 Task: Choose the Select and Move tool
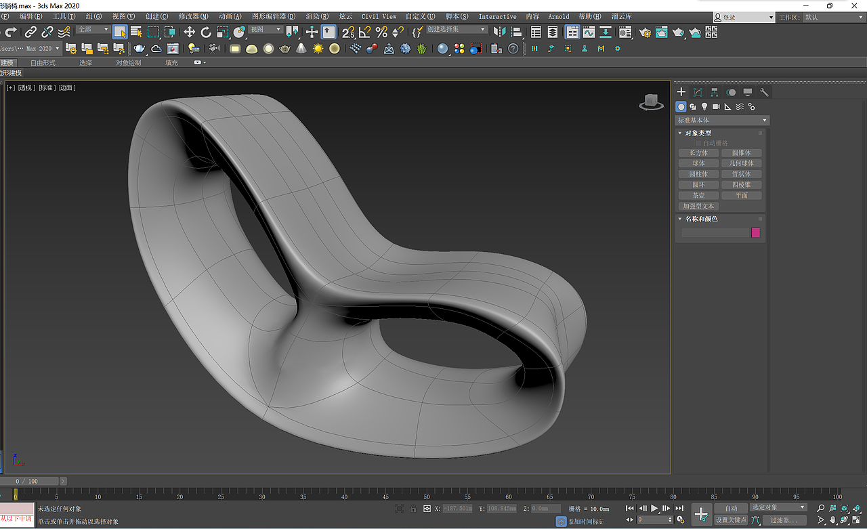[189, 32]
